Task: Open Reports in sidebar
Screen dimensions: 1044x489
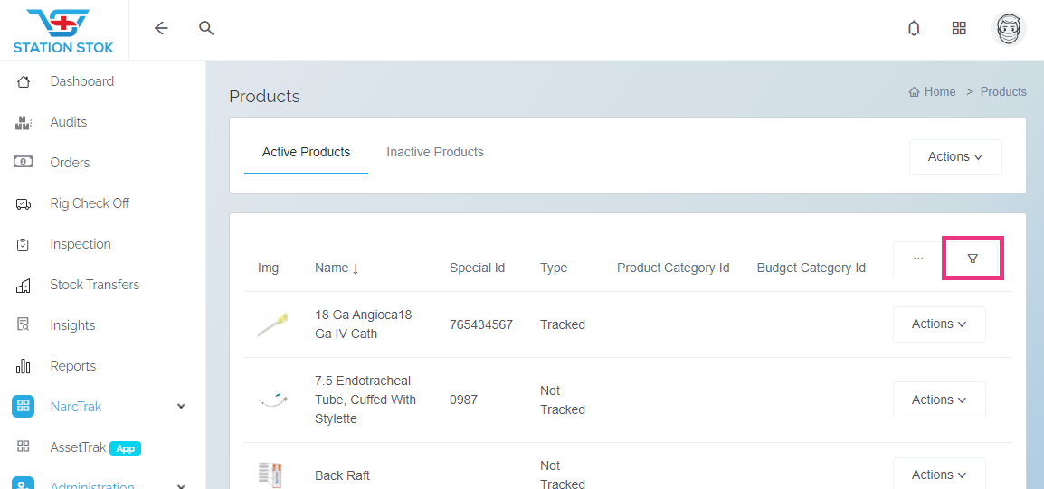Action: click(x=73, y=366)
